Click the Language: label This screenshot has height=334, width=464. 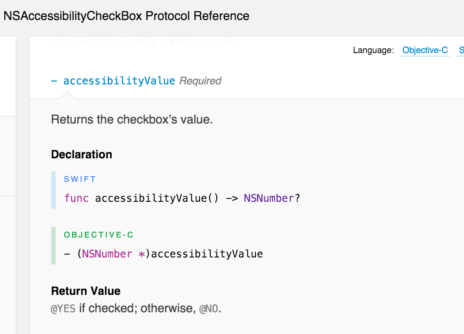(373, 50)
